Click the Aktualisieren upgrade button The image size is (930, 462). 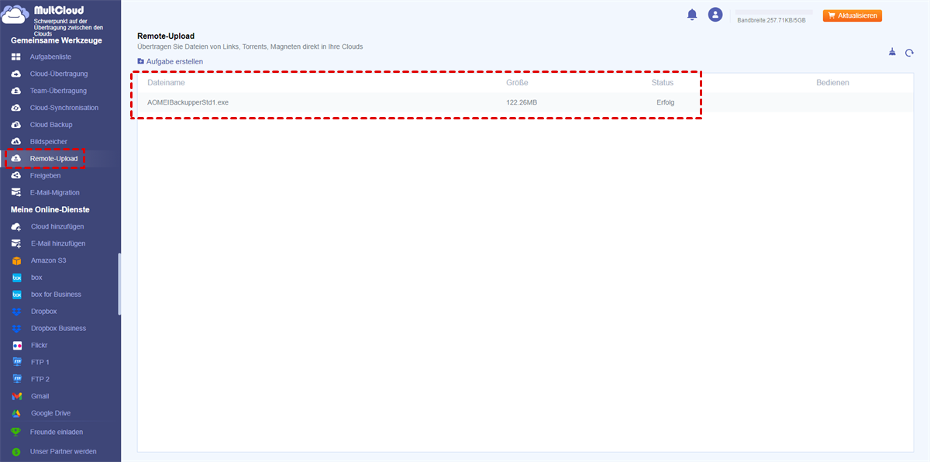pyautogui.click(x=852, y=16)
